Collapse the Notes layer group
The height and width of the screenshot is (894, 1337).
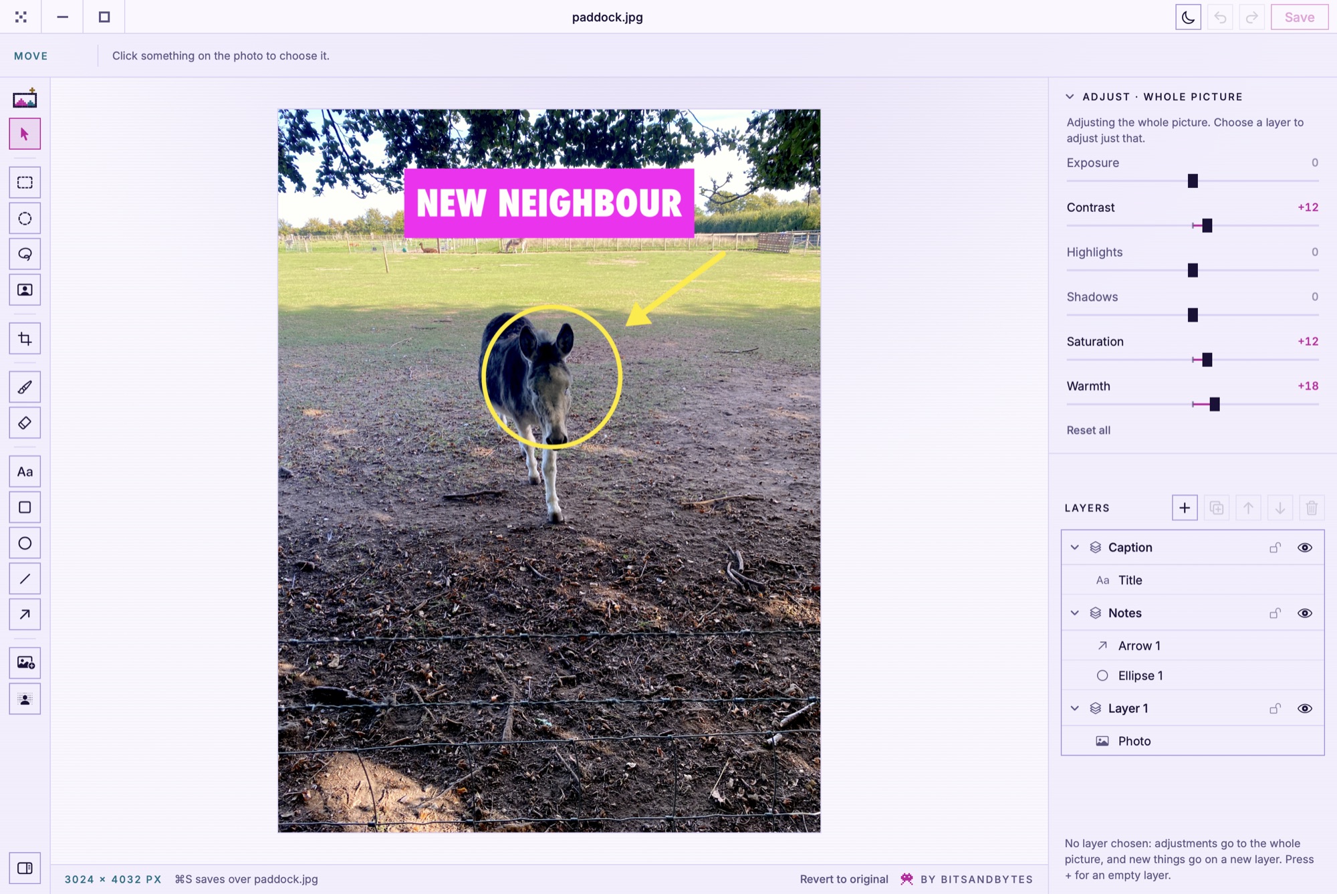1074,613
